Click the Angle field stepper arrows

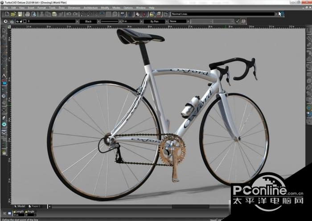[x=35, y=215]
